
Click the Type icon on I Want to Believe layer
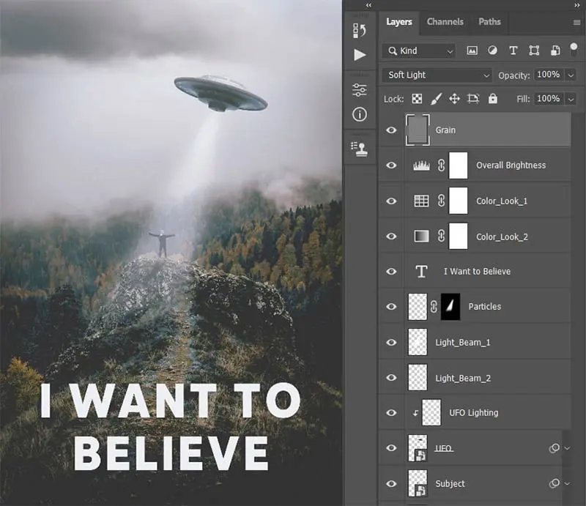coord(422,272)
